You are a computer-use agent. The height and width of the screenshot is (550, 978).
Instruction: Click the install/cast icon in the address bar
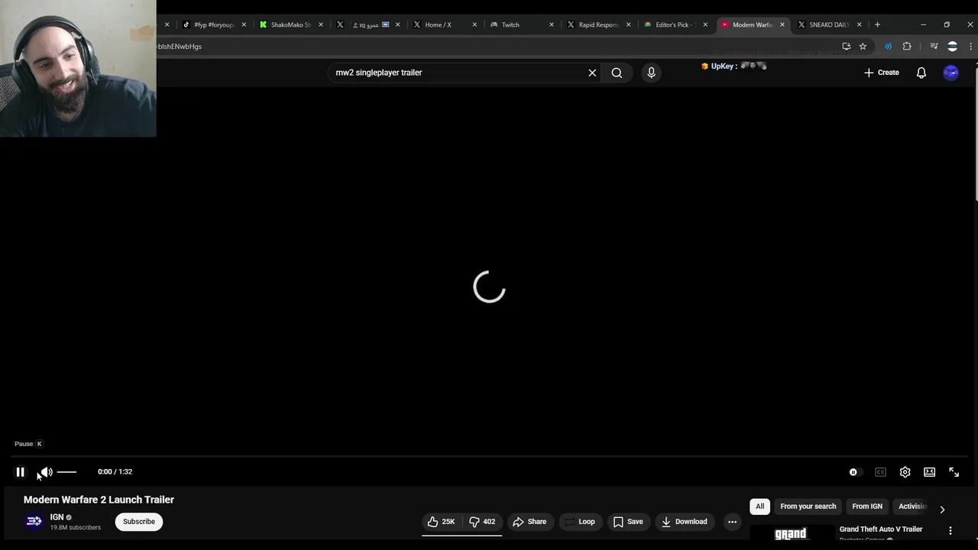tap(846, 47)
